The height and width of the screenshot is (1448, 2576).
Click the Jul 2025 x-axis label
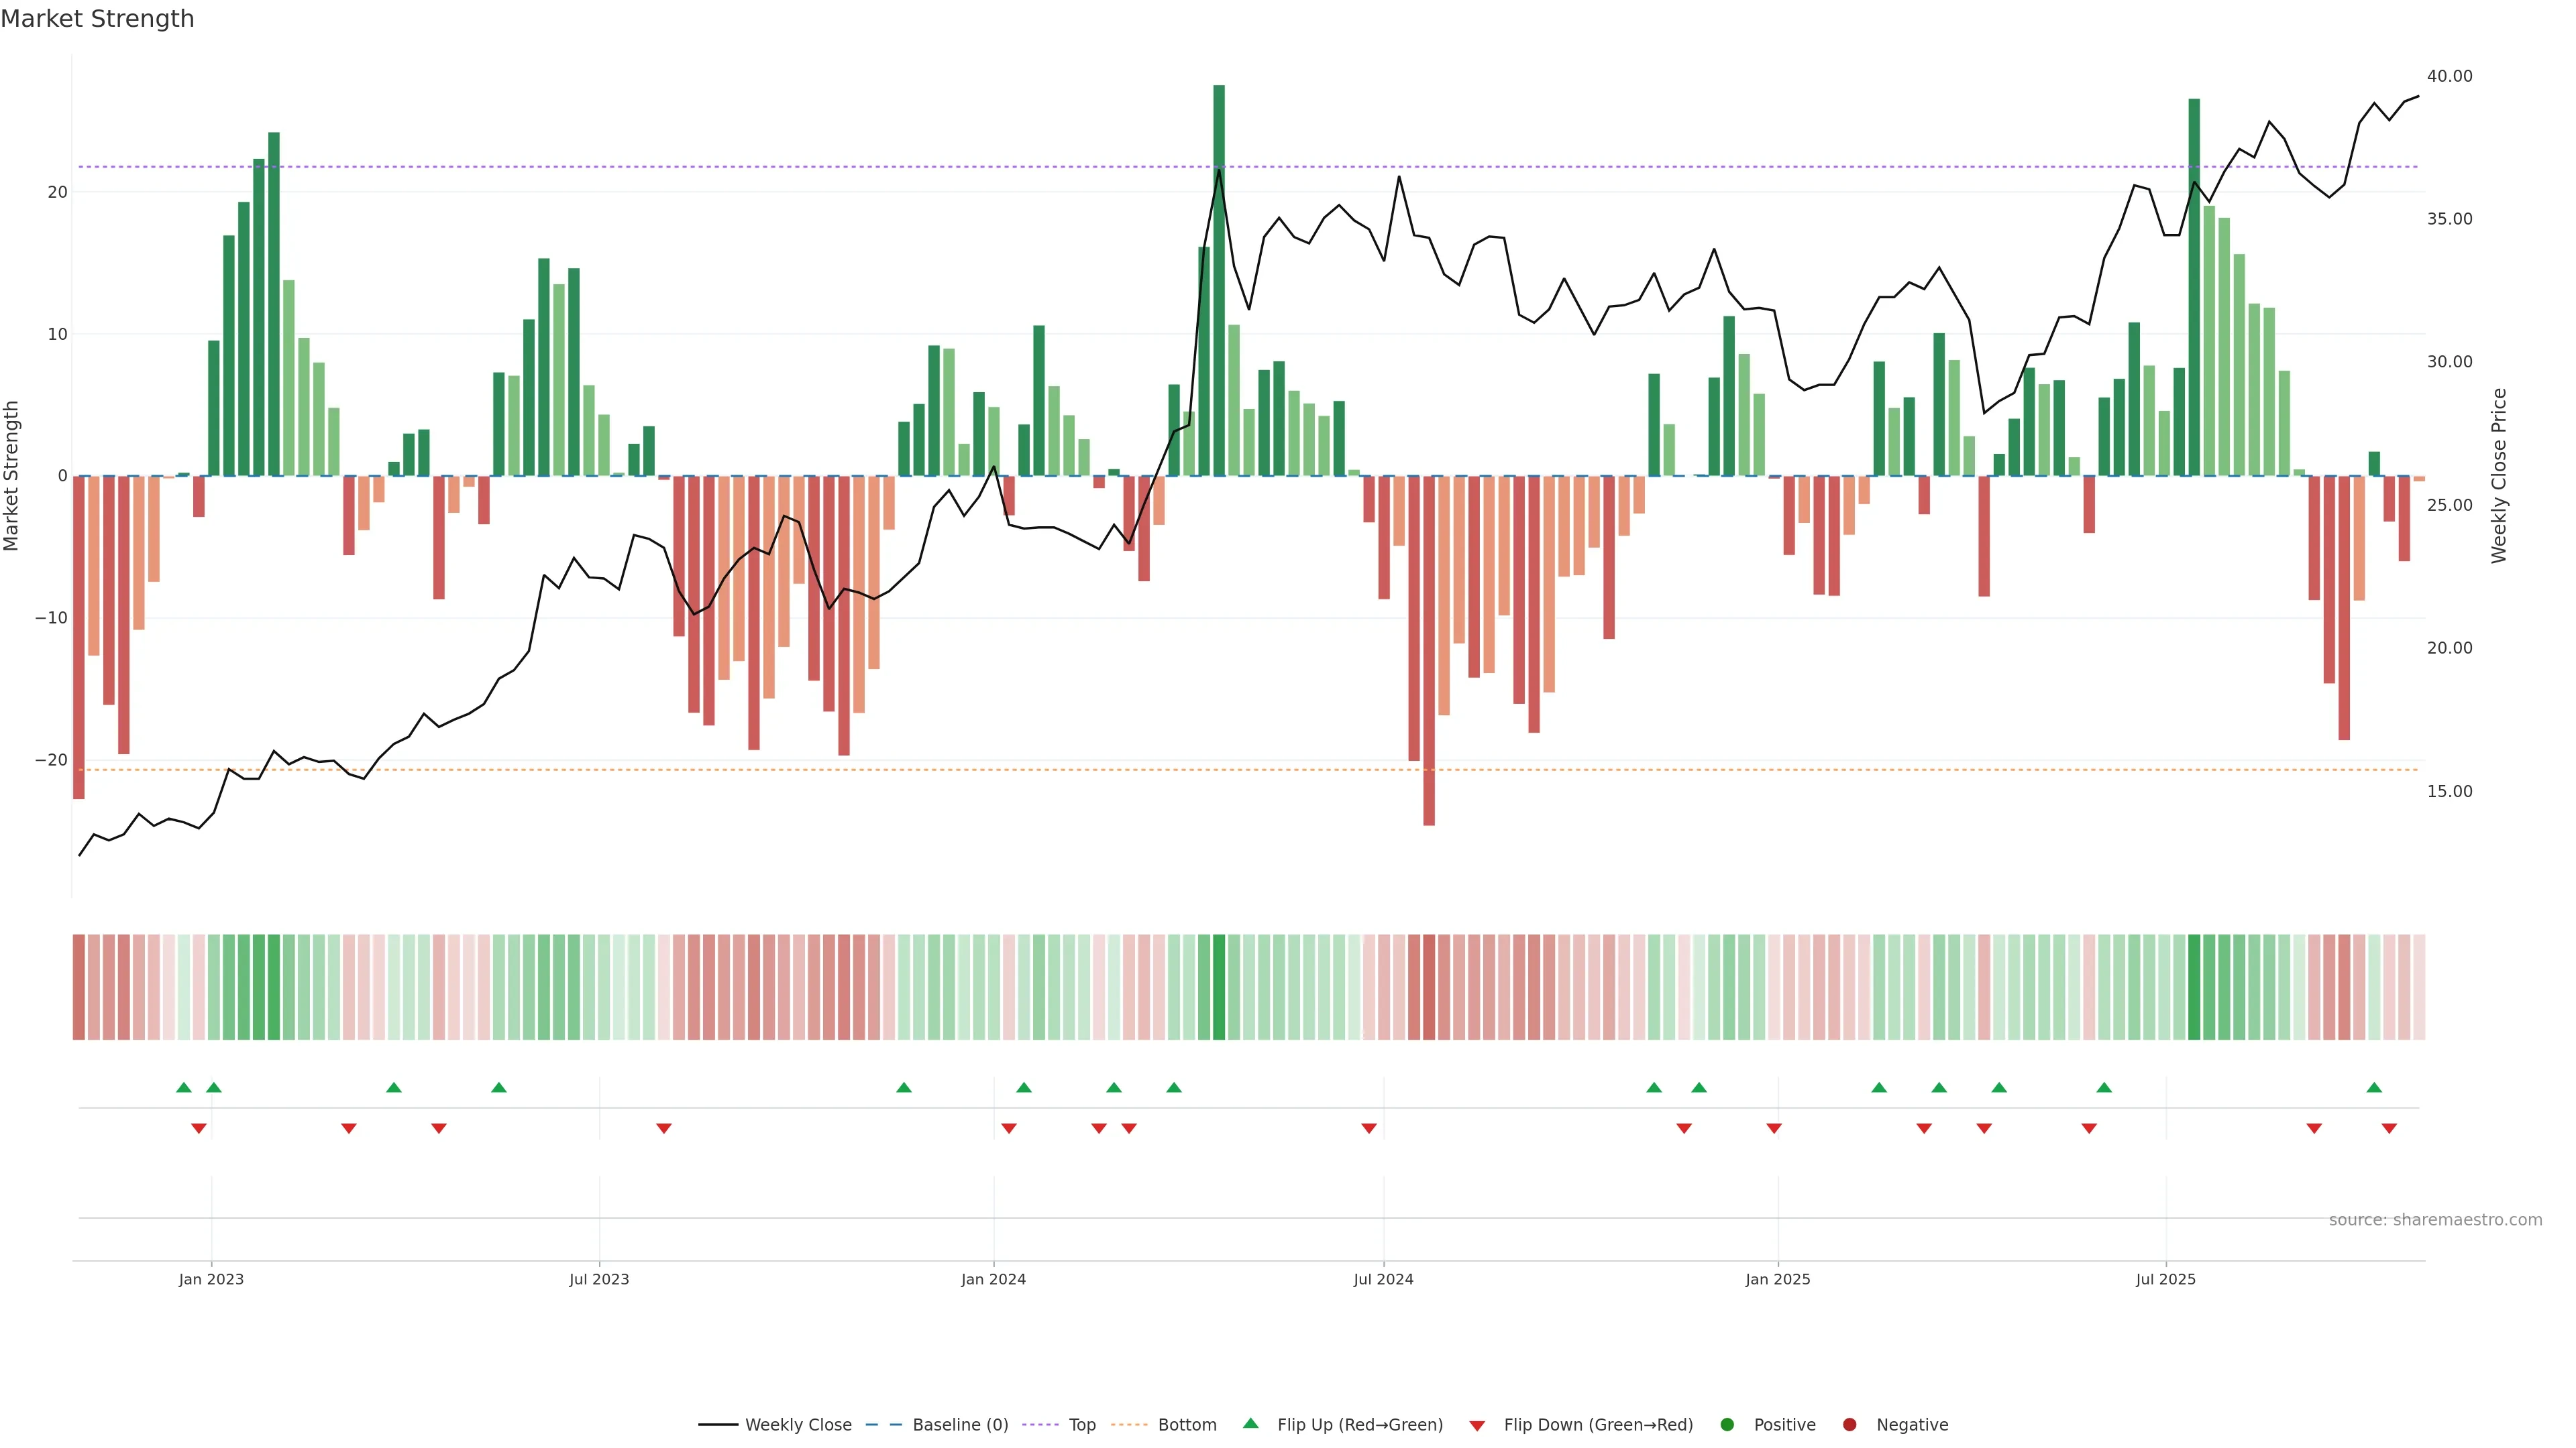point(2165,1279)
